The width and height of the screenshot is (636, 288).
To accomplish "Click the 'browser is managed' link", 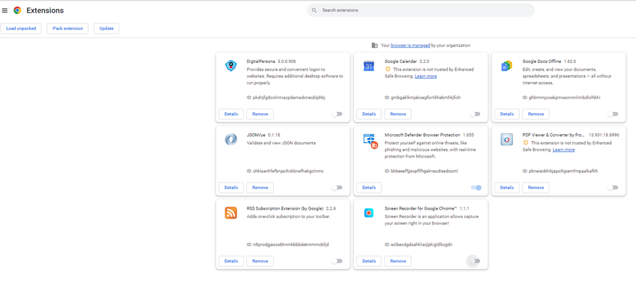I will pos(411,45).
